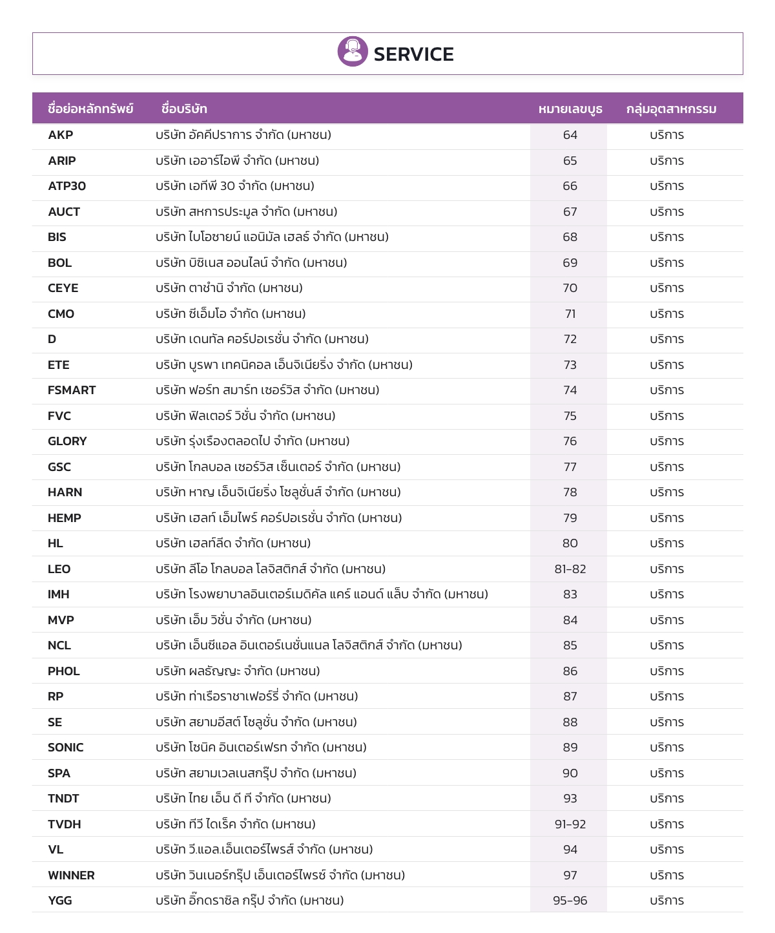Open the AKP stock symbol
Viewport: 775px width, 933px height.
tap(60, 135)
